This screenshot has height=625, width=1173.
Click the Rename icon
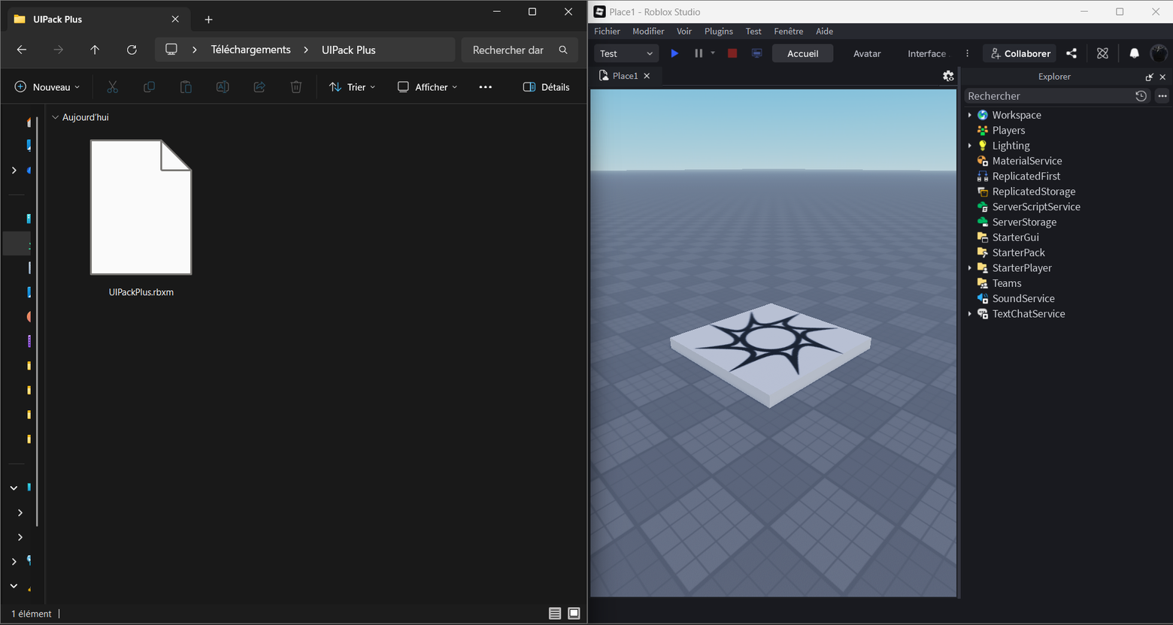tap(223, 87)
